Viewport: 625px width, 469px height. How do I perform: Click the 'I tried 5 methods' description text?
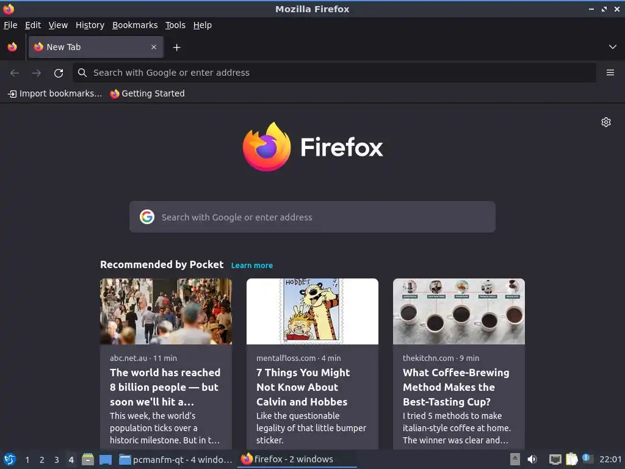click(457, 428)
